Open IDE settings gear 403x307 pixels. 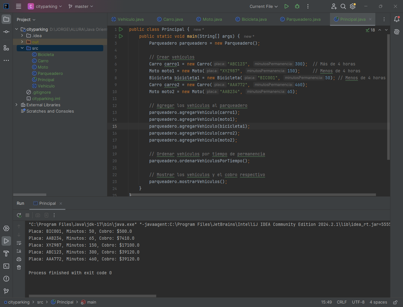point(353,6)
